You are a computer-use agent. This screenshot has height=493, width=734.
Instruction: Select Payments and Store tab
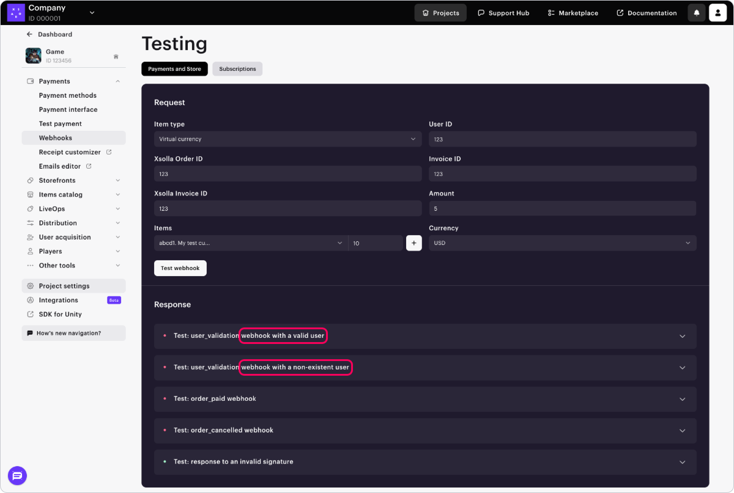(x=174, y=69)
